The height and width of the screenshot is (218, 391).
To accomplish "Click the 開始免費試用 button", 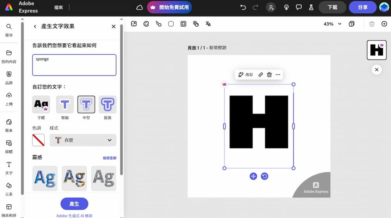I will pyautogui.click(x=170, y=8).
